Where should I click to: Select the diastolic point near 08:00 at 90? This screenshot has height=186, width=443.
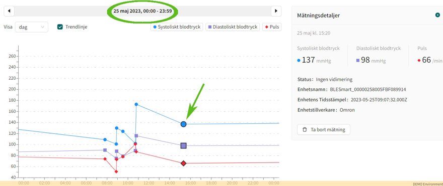(x=105, y=150)
